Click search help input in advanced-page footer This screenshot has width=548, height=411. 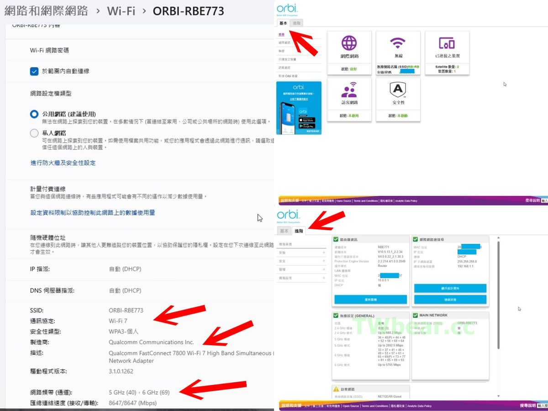[x=543, y=406]
